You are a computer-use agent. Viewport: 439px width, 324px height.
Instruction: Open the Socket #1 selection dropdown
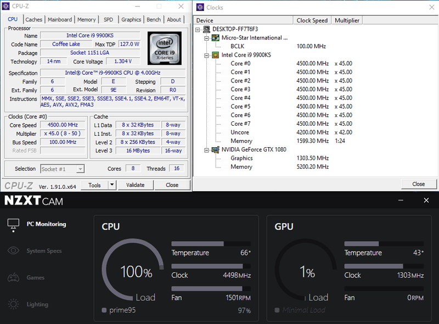[80, 169]
